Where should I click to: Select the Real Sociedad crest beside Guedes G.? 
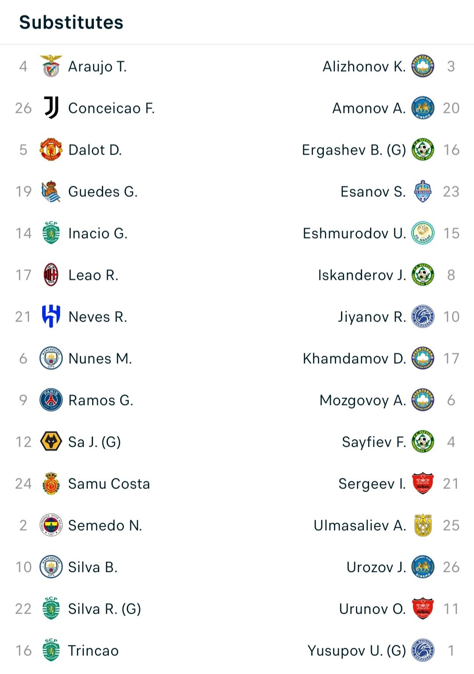pos(51,191)
